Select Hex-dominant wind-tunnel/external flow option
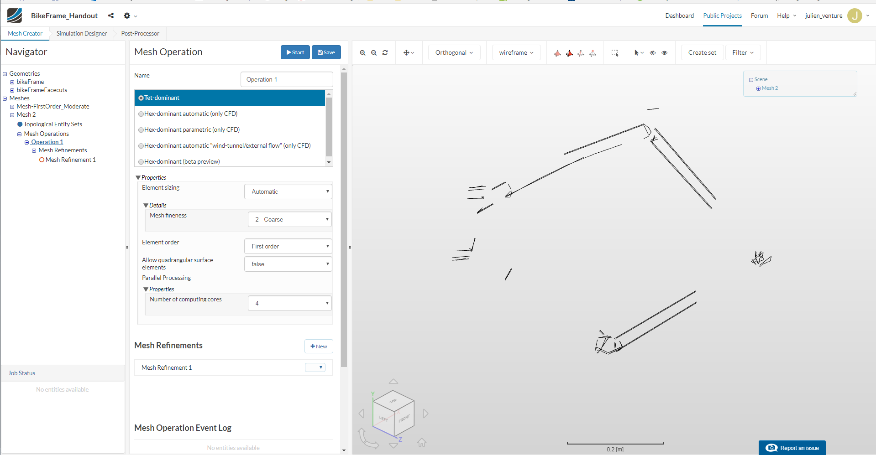Viewport: 876px width, 455px height. tap(230, 146)
